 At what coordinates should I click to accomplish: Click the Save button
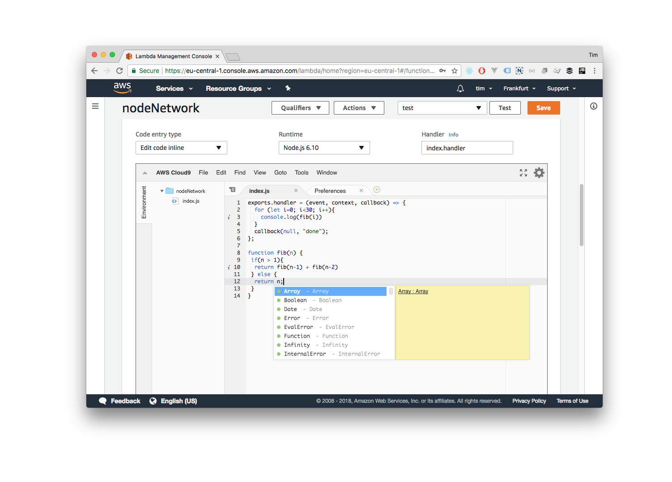point(544,108)
